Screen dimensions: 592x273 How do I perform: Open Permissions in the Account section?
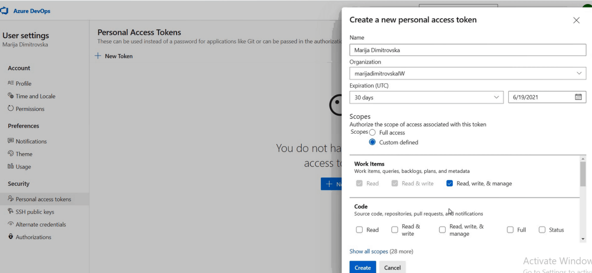pos(30,109)
